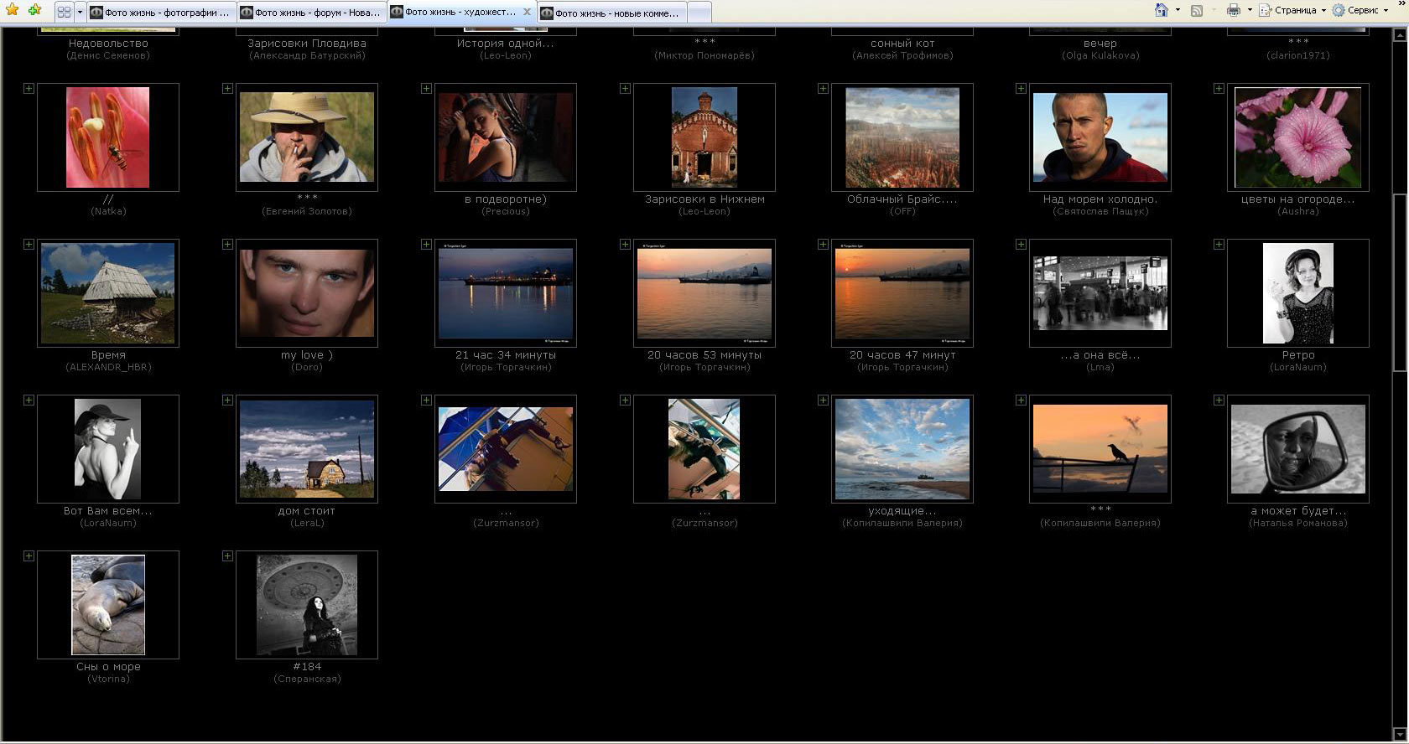The image size is (1409, 744).
Task: Open the Quick Tabs grid view
Action: point(64,12)
